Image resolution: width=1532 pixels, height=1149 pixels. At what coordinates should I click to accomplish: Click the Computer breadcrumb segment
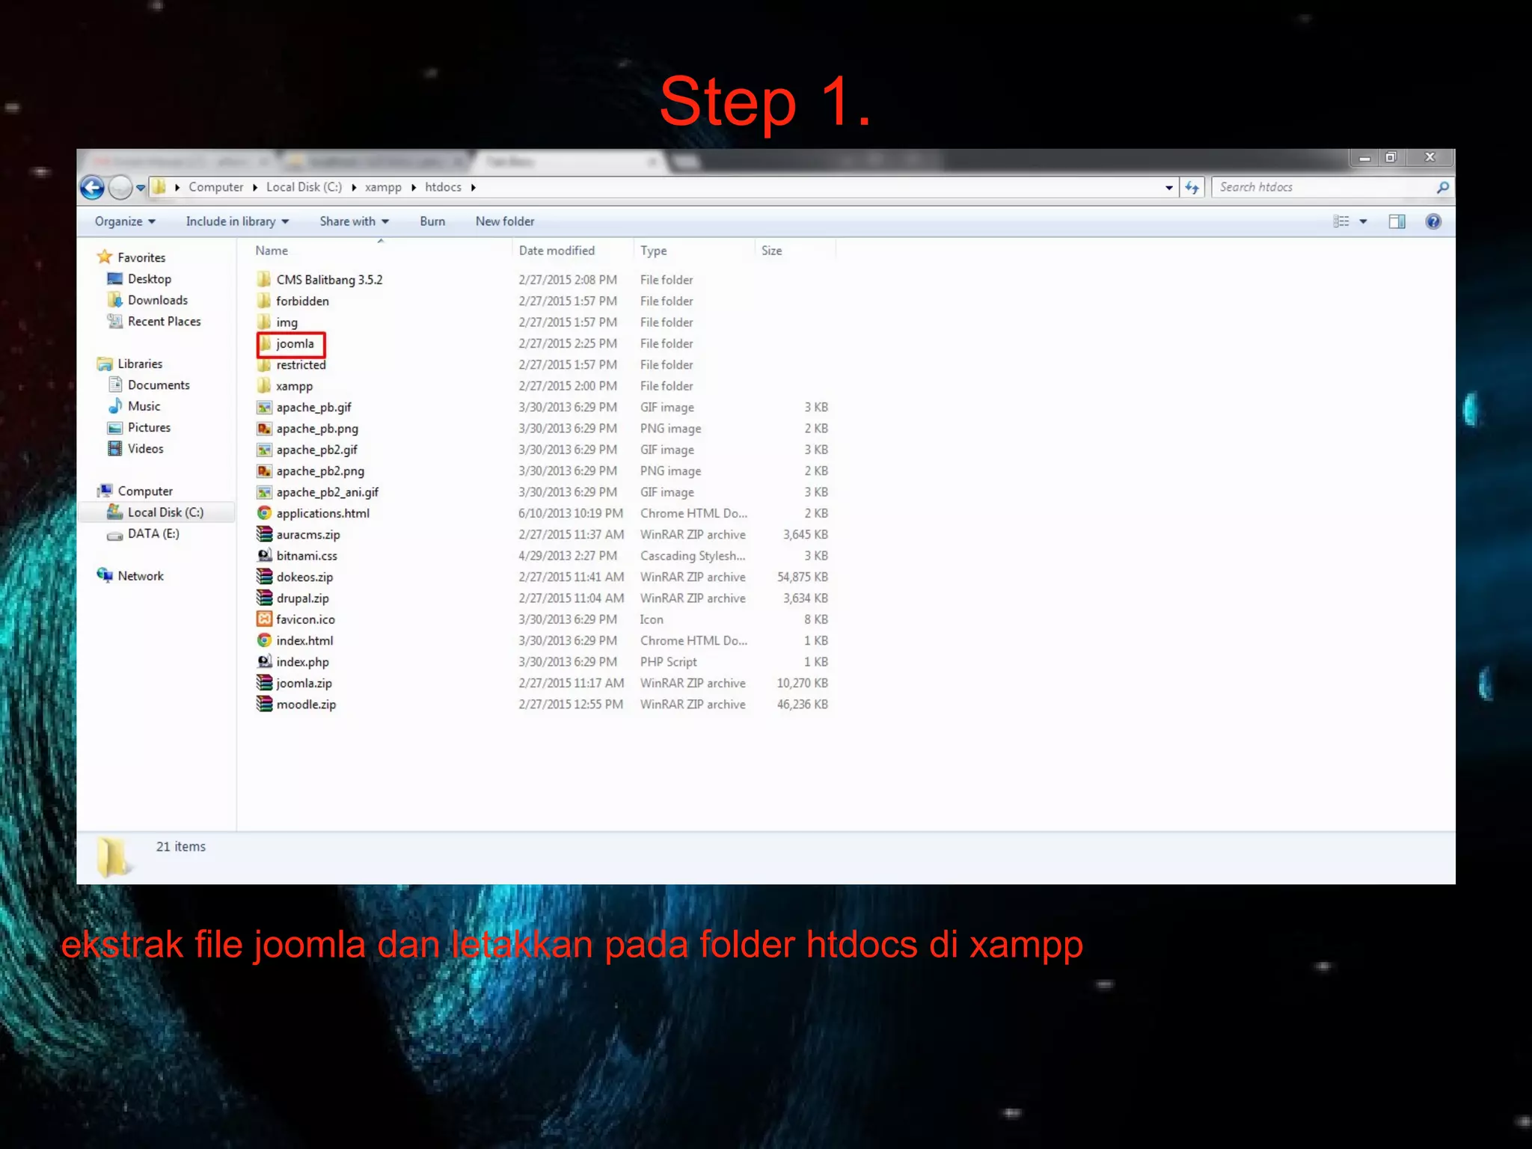click(215, 187)
